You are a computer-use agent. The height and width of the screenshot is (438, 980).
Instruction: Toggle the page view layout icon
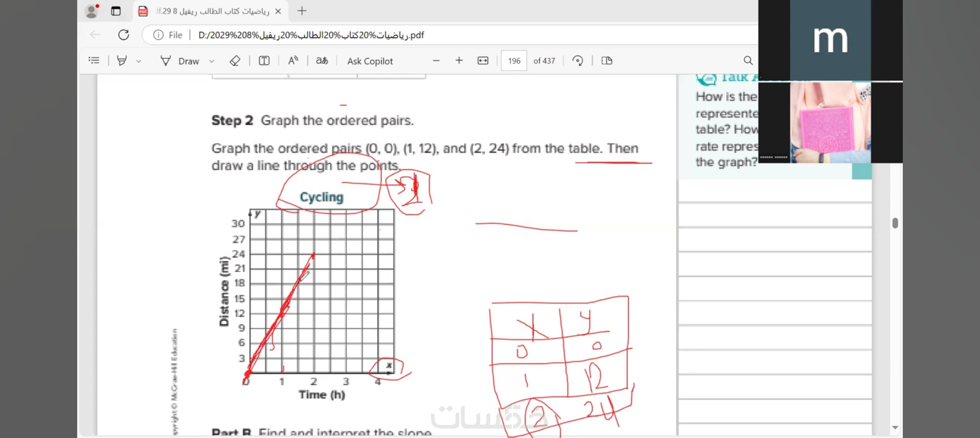click(607, 61)
